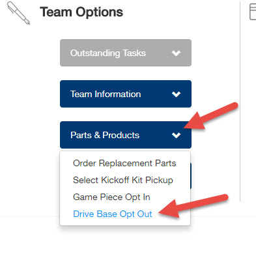
Task: Toggle the Parts & Products dropdown button
Action: (126, 135)
